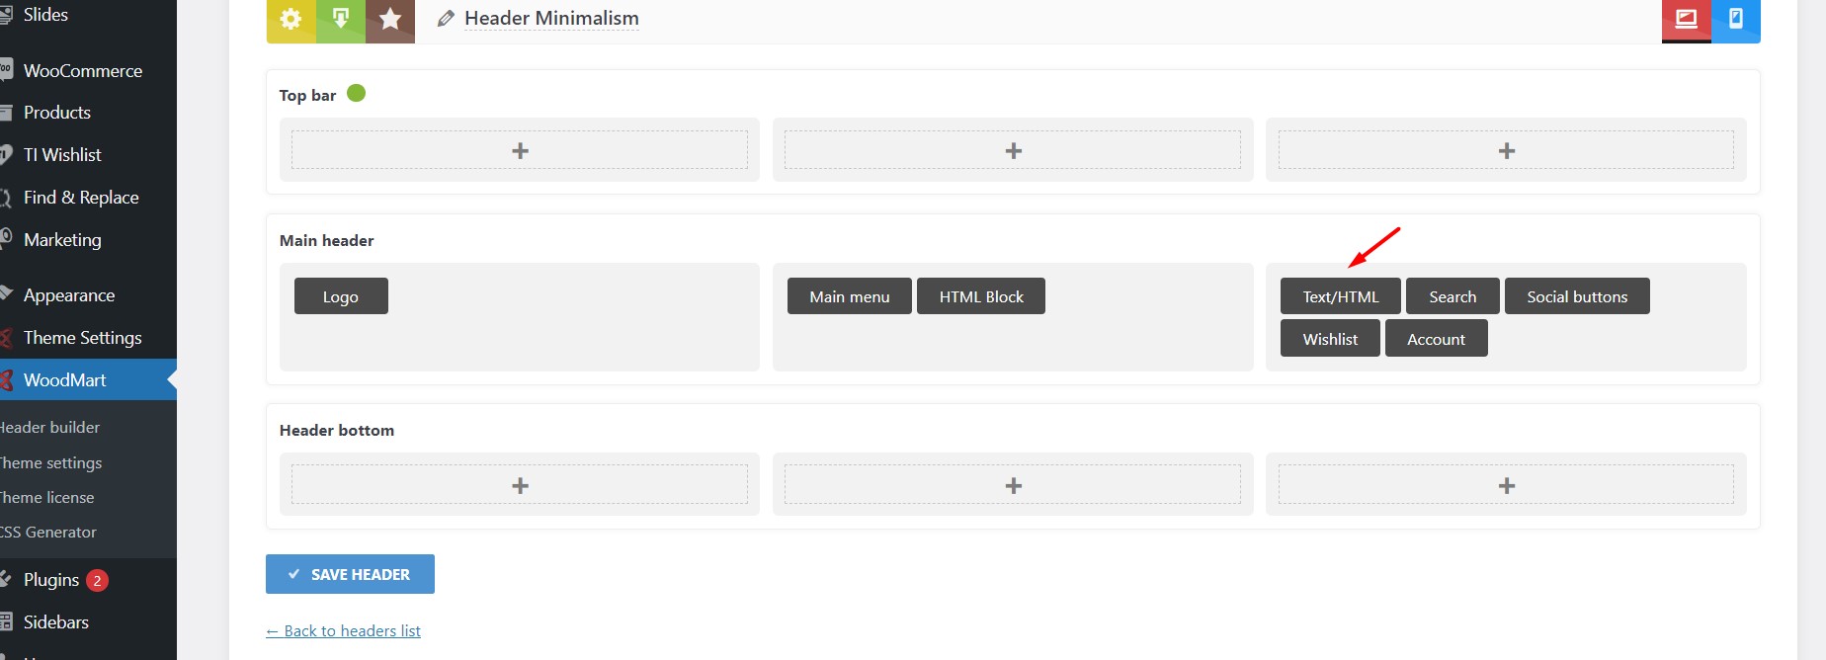Click the brown star default icon
The height and width of the screenshot is (660, 1826).
point(390,20)
